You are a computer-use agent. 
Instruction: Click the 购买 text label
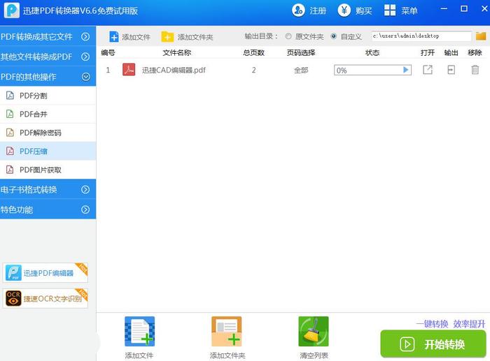pos(364,11)
